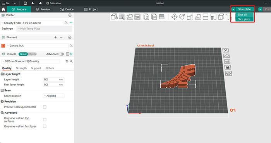Choose Slice all from menu
This screenshot has height=143, width=271.
pyautogui.click(x=245, y=15)
